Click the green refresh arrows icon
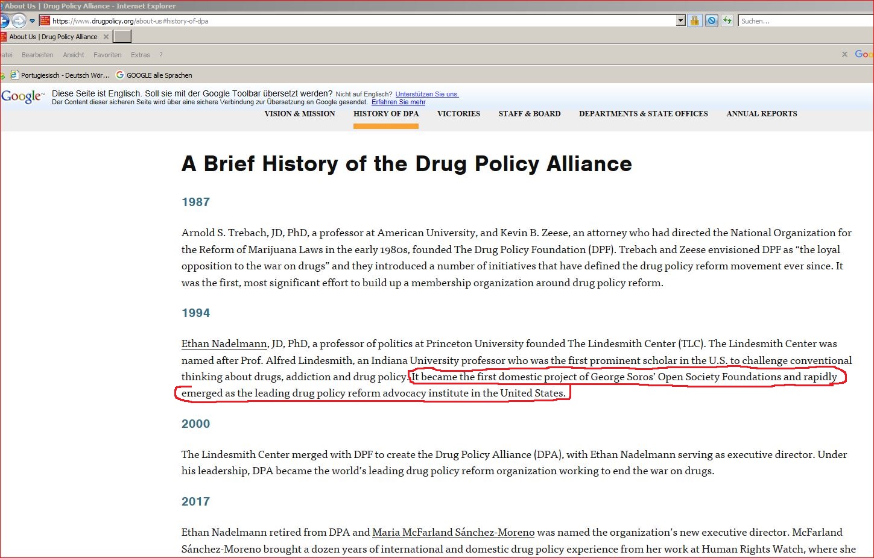Screen dimensions: 874x558 tap(727, 21)
